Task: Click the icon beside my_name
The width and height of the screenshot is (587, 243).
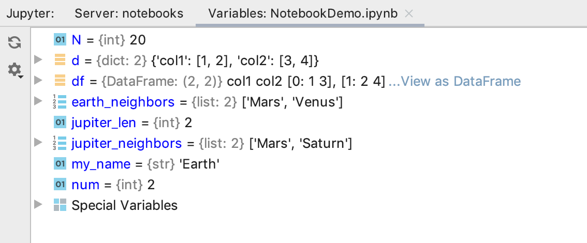Action: tap(60, 164)
